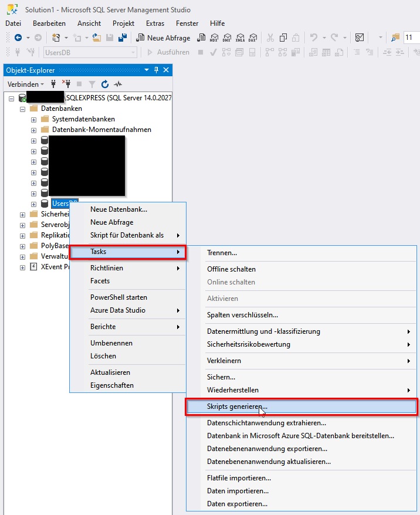Click the copy icon in toolbar
Image resolution: width=420 pixels, height=515 pixels.
point(283,38)
